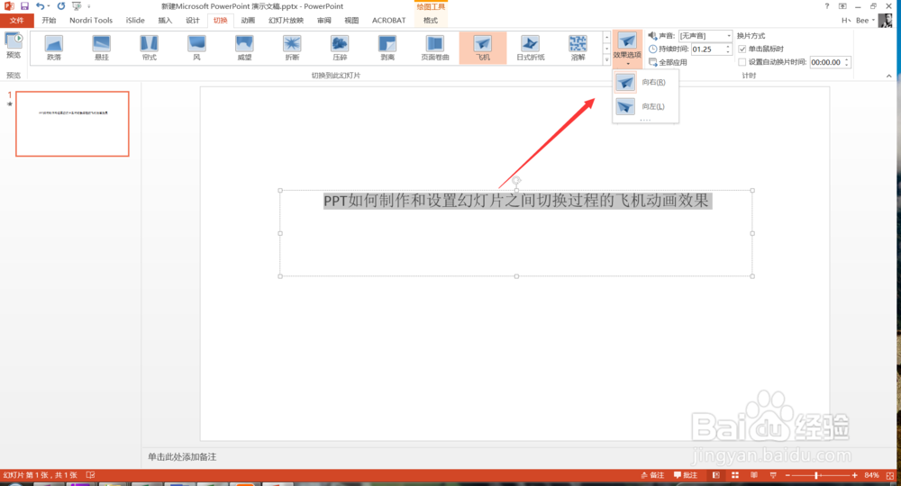Expand the transition gallery more arrow
Image resolution: width=901 pixels, height=486 pixels.
click(x=606, y=59)
